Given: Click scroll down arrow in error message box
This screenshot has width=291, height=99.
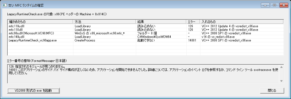Looking at the screenshot, I should click(281, 81).
